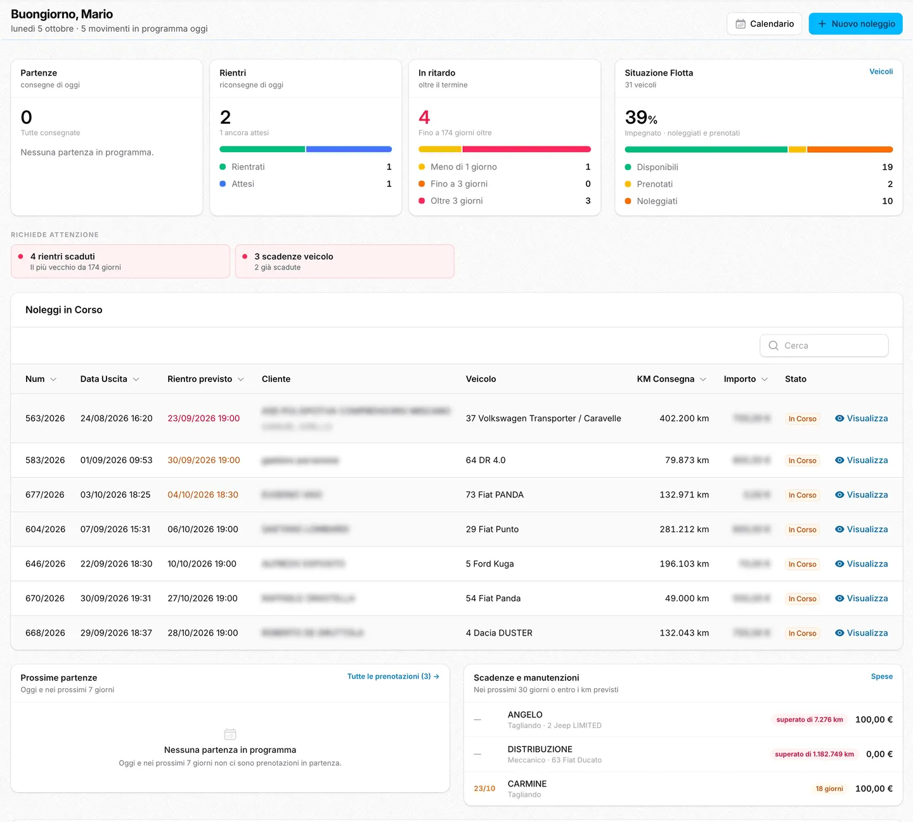Click the eye icon for rental 677/2026
This screenshot has height=822, width=913.
coord(839,495)
